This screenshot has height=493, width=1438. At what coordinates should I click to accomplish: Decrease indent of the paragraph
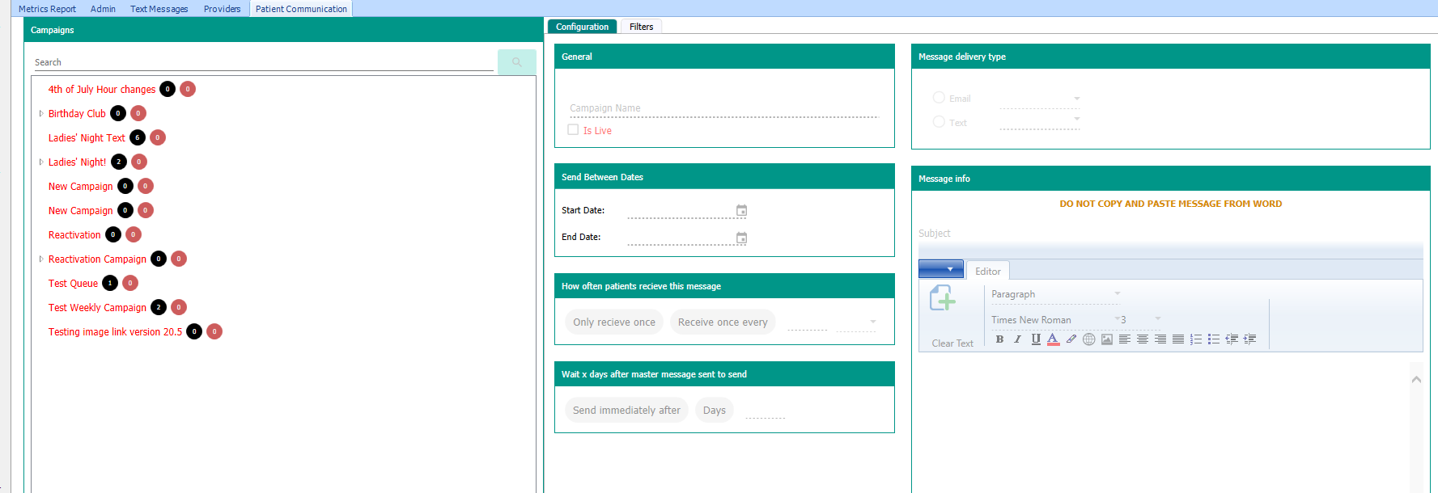coord(1232,339)
